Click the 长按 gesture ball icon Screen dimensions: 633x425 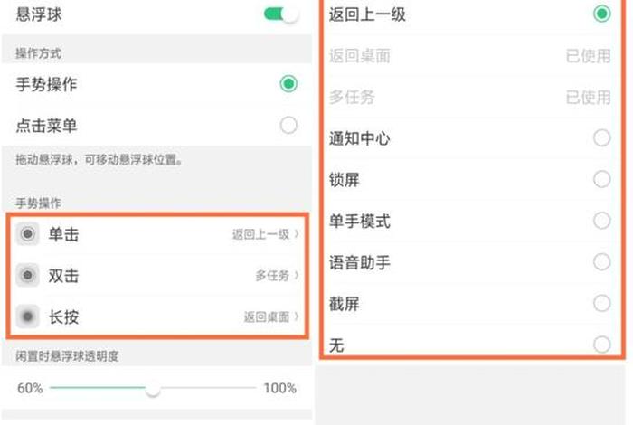coord(28,316)
